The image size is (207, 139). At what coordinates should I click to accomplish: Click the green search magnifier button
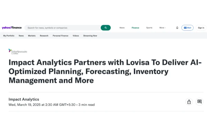click(106, 28)
